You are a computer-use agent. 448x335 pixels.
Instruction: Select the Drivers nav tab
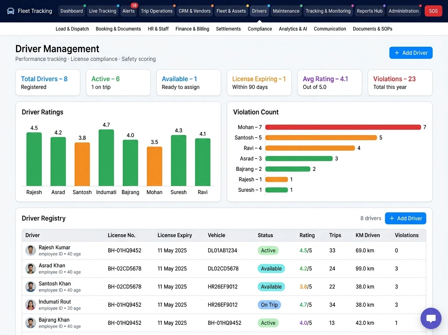coord(259,11)
